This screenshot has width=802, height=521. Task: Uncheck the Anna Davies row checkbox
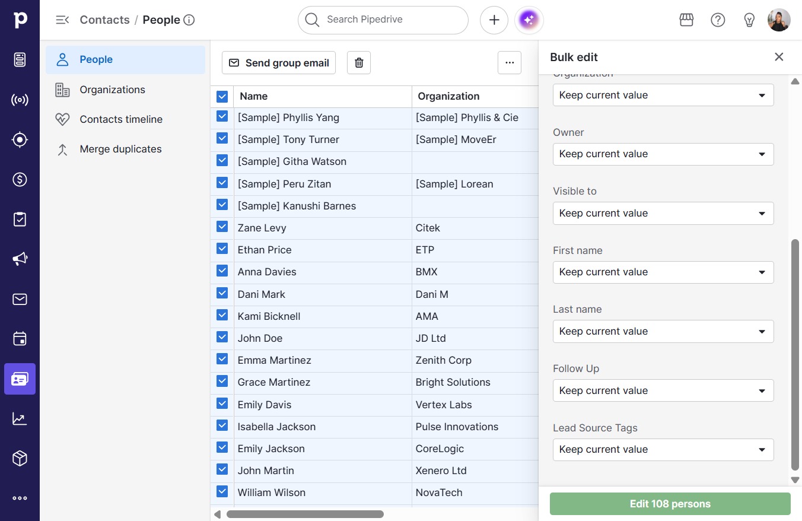point(222,271)
